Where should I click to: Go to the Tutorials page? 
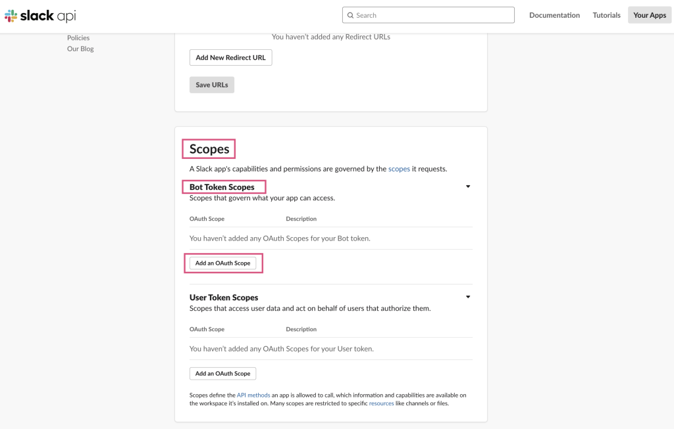click(606, 15)
